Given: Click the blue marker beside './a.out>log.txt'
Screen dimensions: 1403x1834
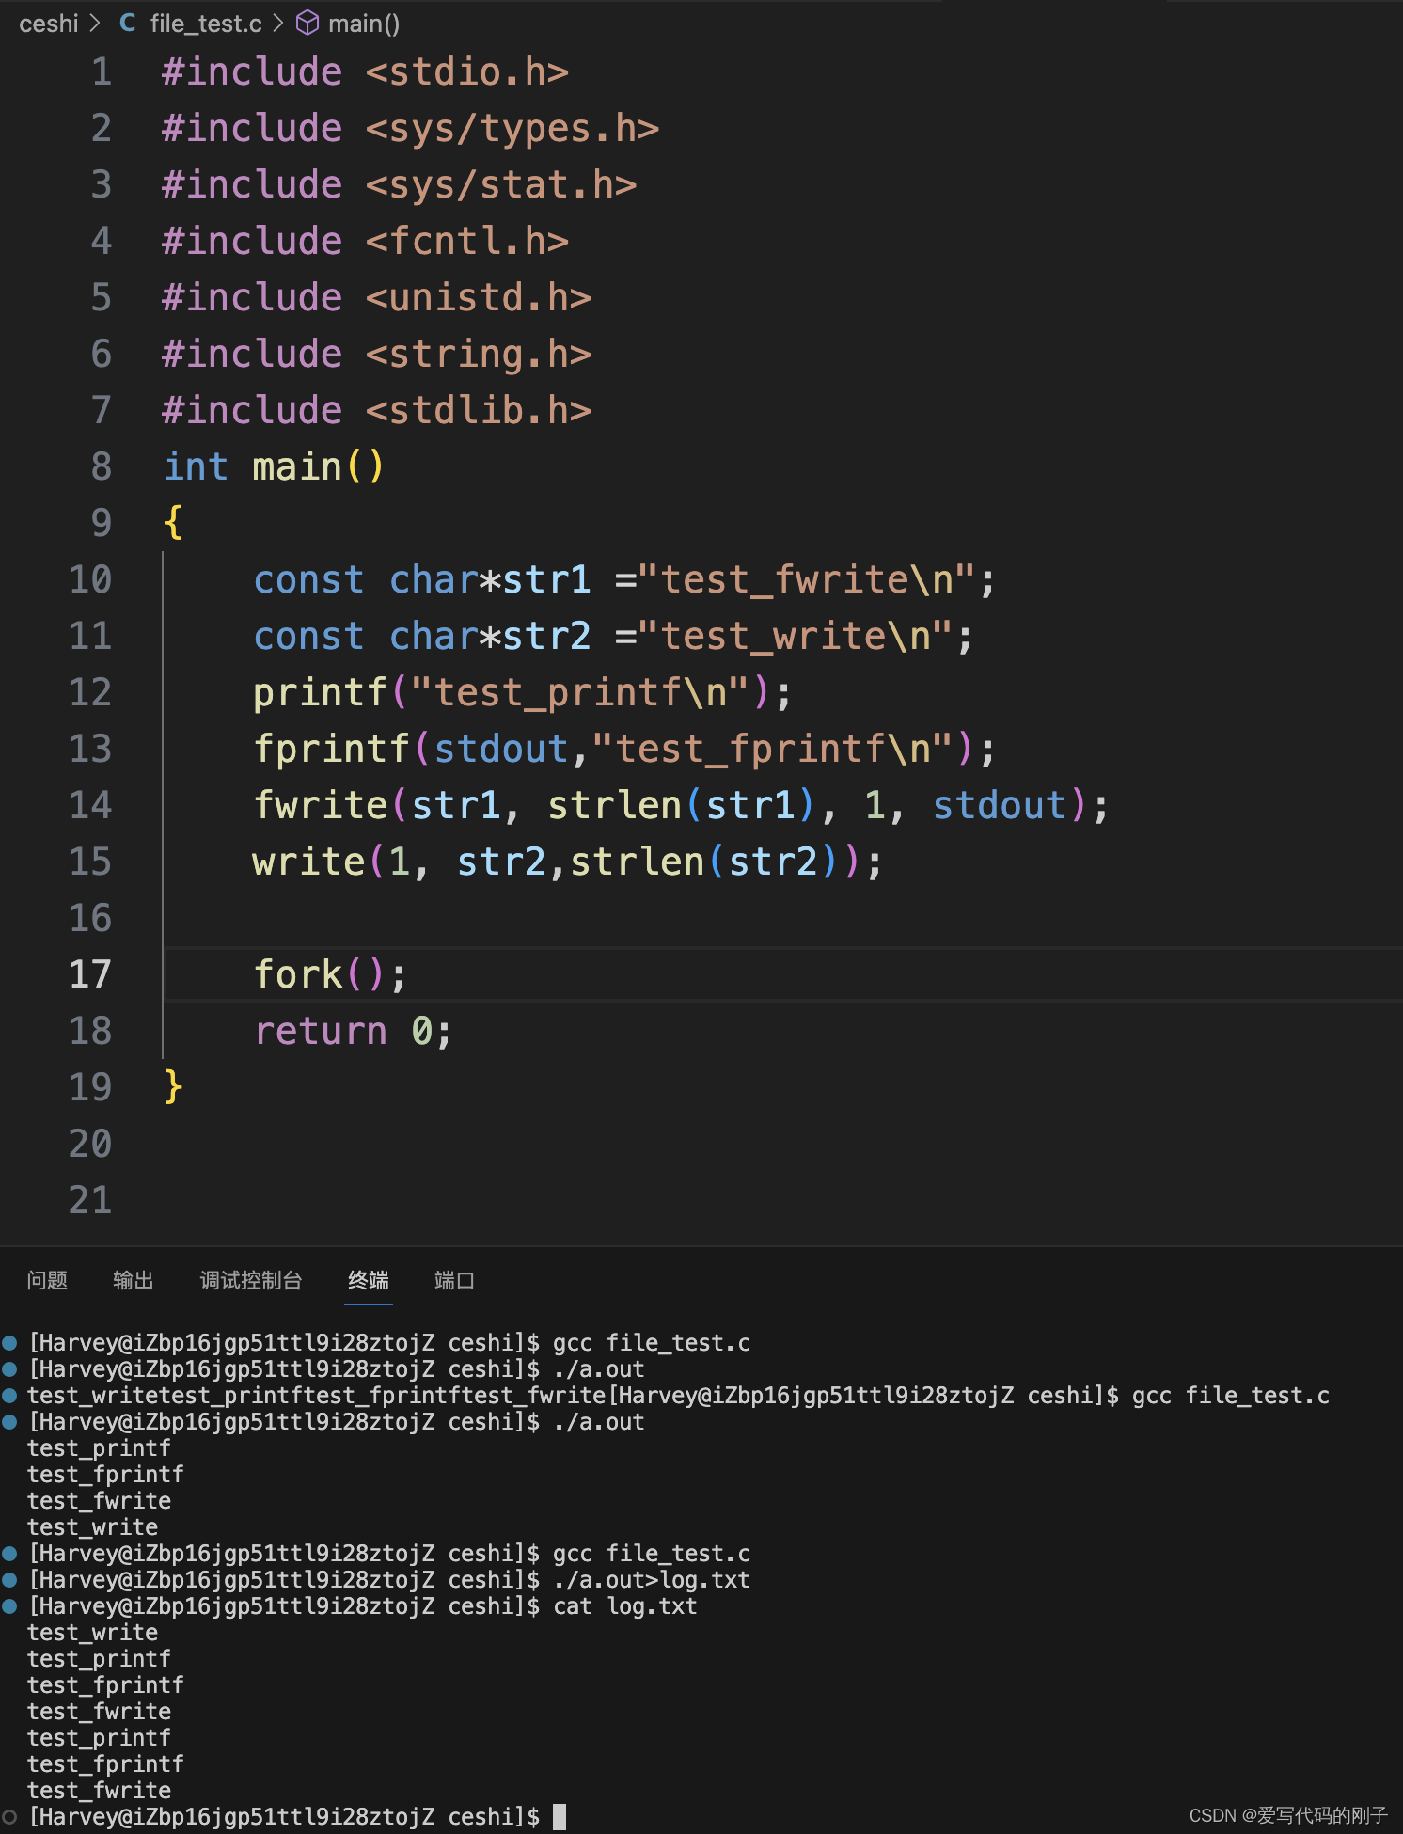Looking at the screenshot, I should [9, 1580].
